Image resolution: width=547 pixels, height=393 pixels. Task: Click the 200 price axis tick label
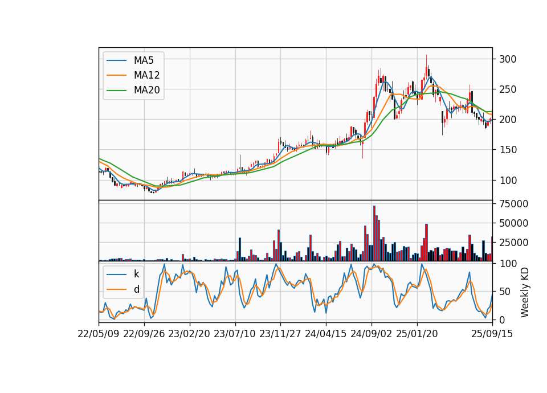[508, 120]
